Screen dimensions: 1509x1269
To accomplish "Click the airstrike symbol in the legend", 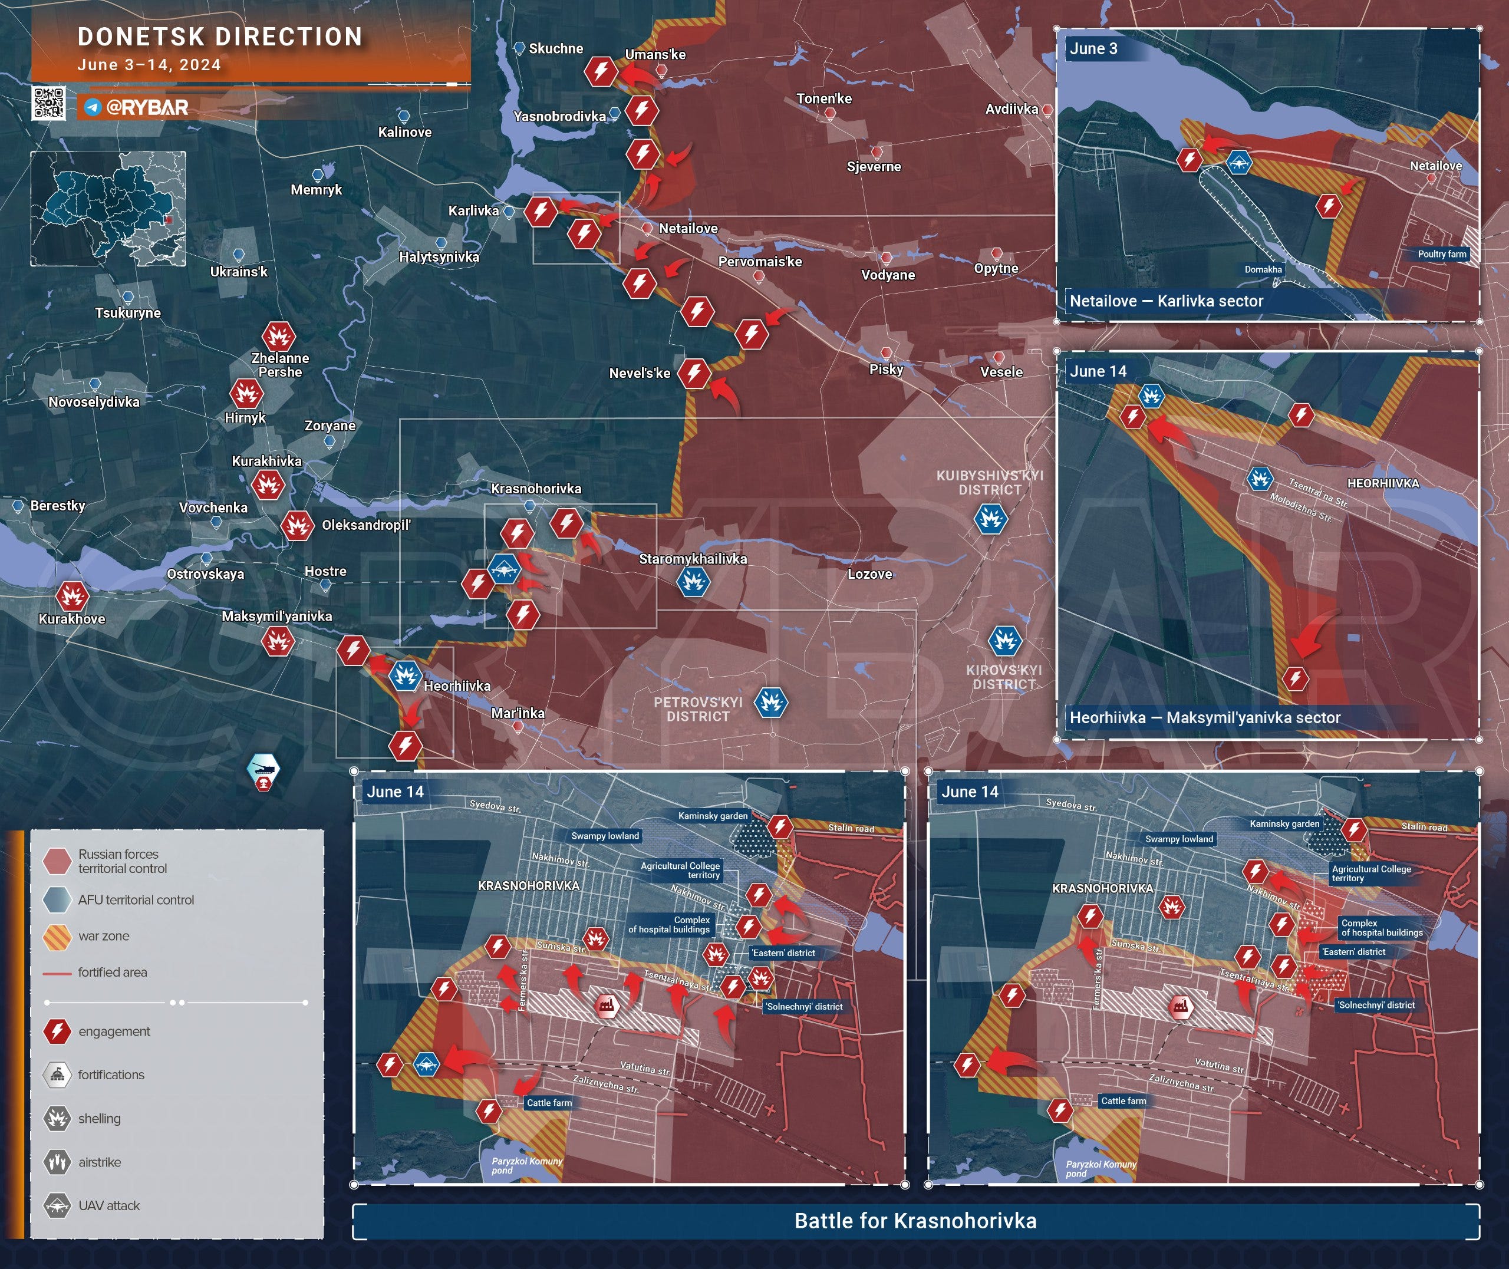I will [x=58, y=1162].
